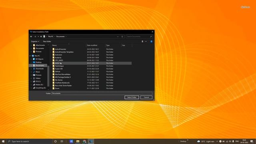The height and width of the screenshot is (144, 256).
Task: Open the view options dropdown arrow
Action: click(146, 42)
